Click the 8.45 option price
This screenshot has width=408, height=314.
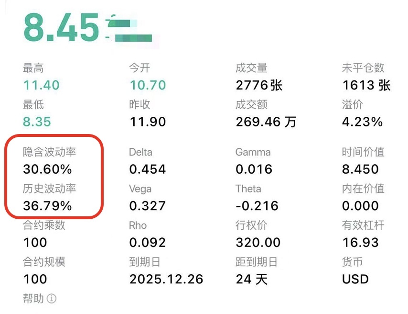[x=61, y=27]
